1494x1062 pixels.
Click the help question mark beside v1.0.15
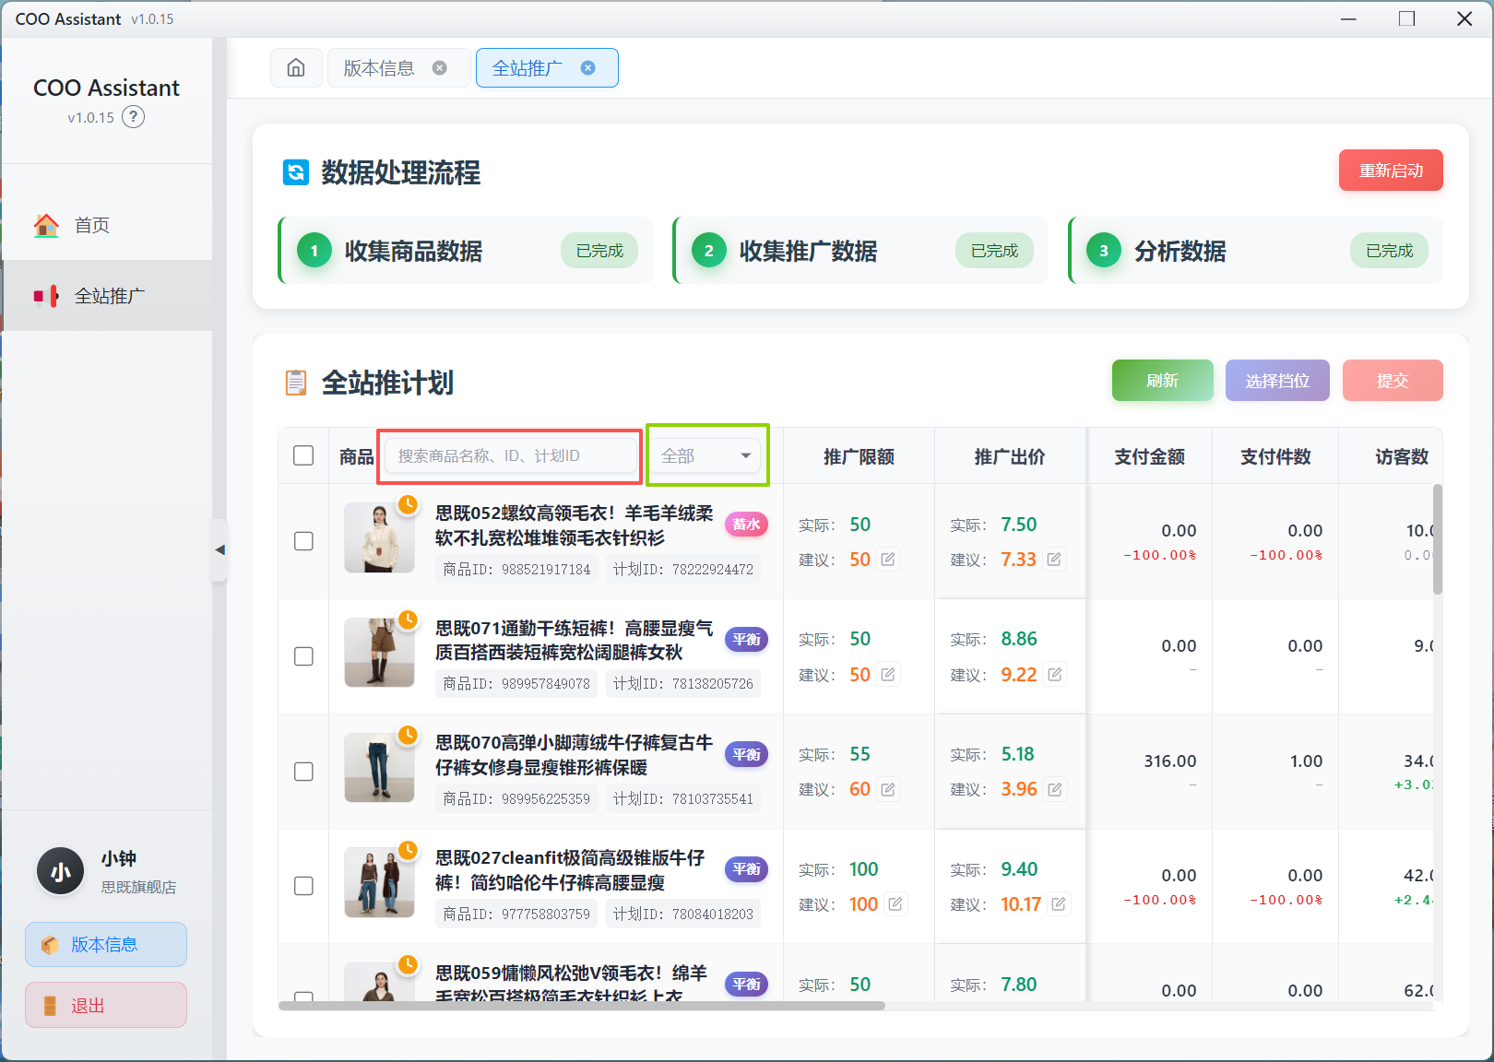pyautogui.click(x=134, y=117)
